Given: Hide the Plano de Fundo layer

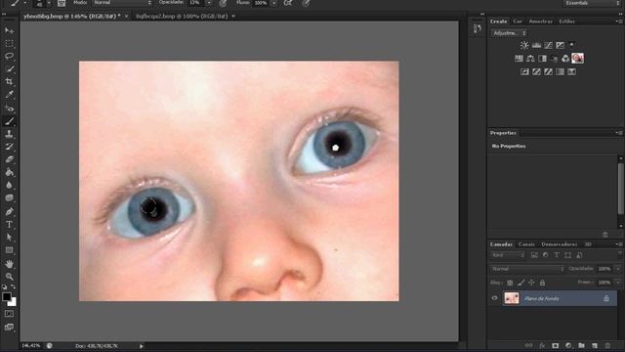Looking at the screenshot, I should [495, 298].
